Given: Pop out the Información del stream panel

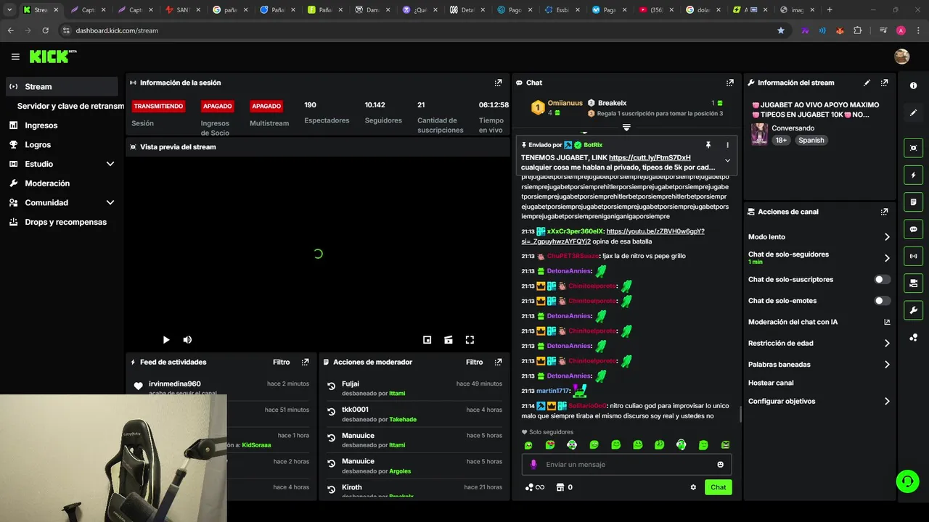Looking at the screenshot, I should (x=884, y=83).
